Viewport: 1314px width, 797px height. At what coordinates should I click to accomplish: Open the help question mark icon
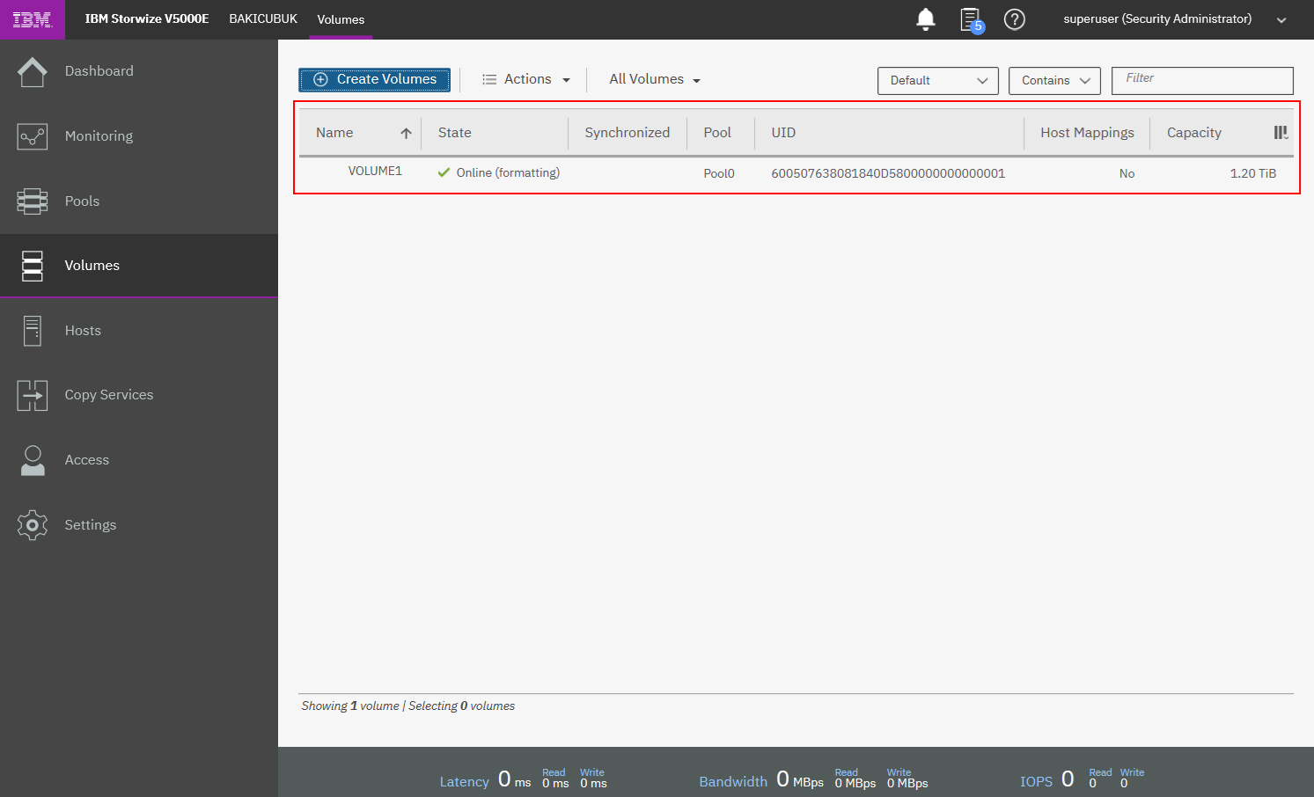coord(1015,19)
